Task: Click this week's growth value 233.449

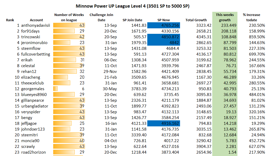Action: coord(229,25)
